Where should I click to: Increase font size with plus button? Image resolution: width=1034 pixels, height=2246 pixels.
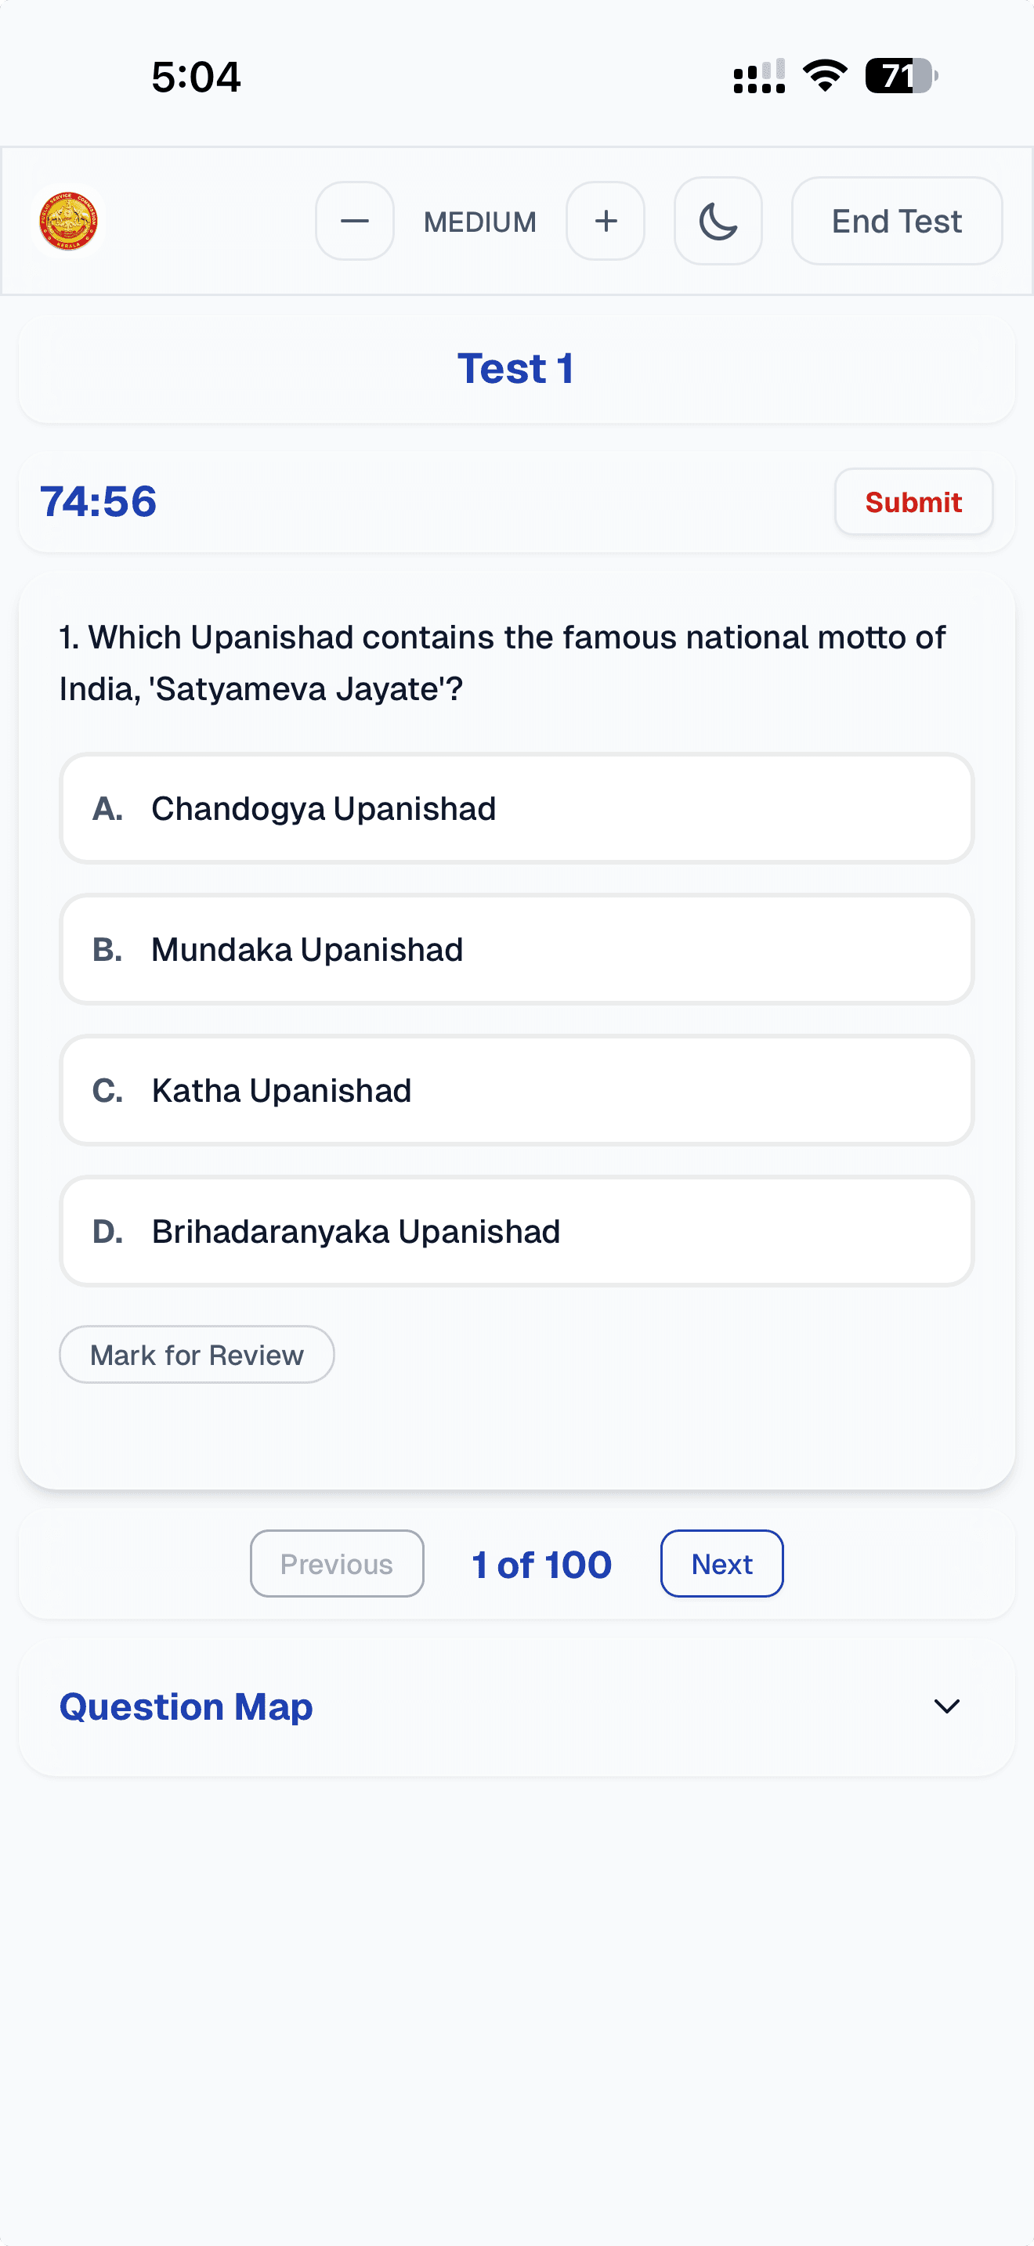pyautogui.click(x=605, y=222)
